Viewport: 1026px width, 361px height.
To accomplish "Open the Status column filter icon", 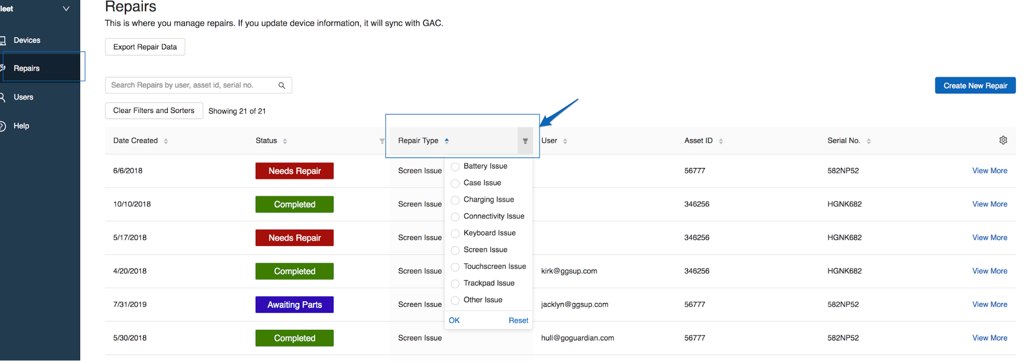I will (x=382, y=141).
